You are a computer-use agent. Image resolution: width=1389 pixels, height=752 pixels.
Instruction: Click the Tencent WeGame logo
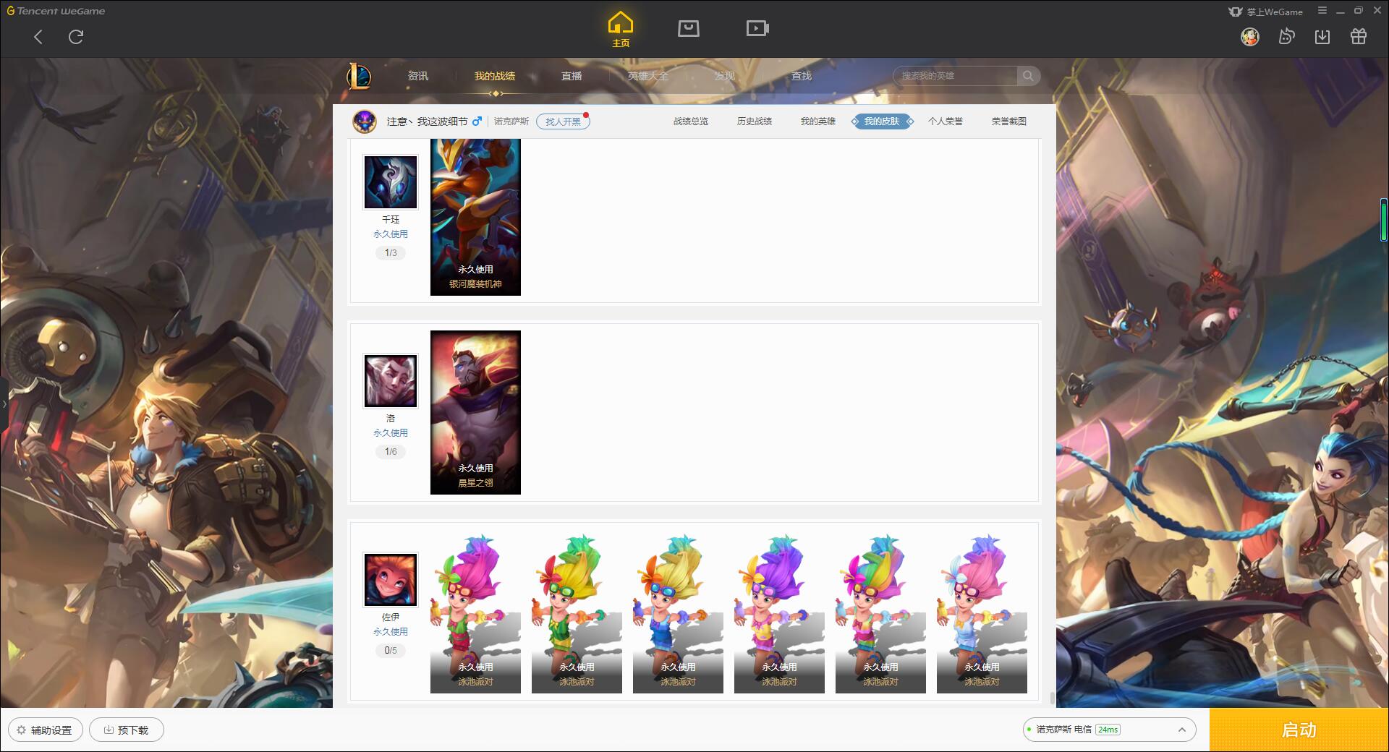[56, 11]
